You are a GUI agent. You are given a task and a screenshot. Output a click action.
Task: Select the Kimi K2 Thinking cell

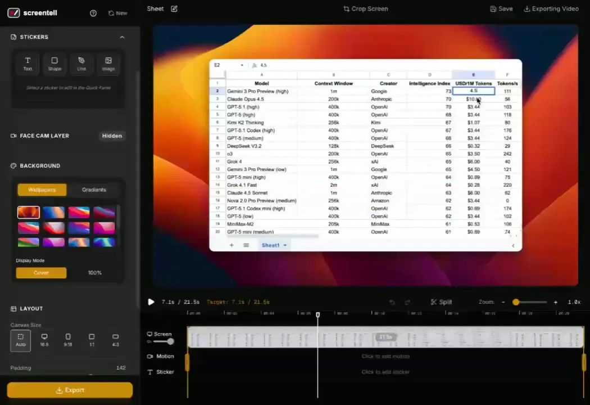tap(261, 123)
